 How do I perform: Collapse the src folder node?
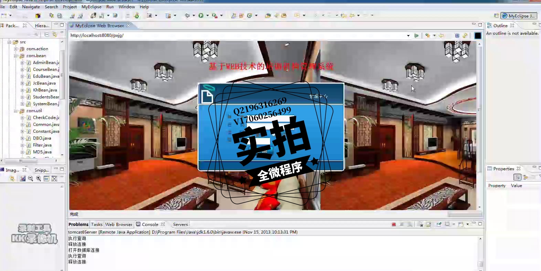click(x=9, y=42)
